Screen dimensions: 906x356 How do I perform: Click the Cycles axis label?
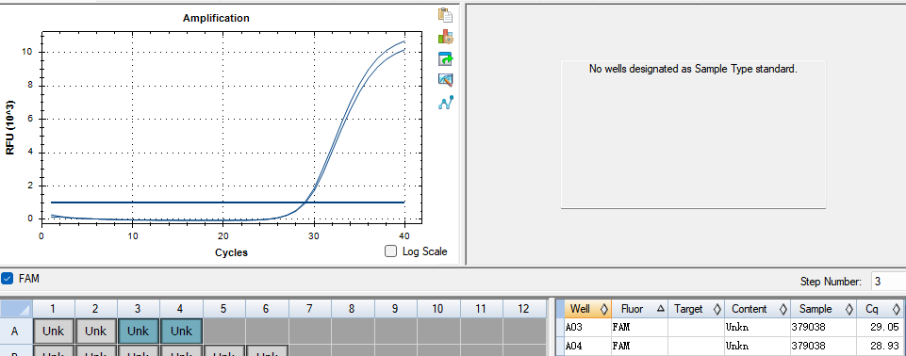pyautogui.click(x=231, y=252)
